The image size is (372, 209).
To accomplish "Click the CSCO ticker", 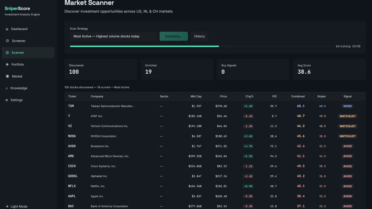I will tap(72, 166).
